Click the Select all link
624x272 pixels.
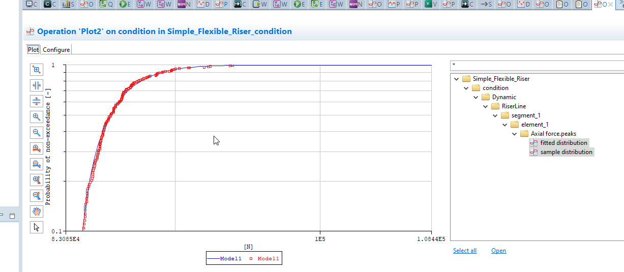click(464, 251)
